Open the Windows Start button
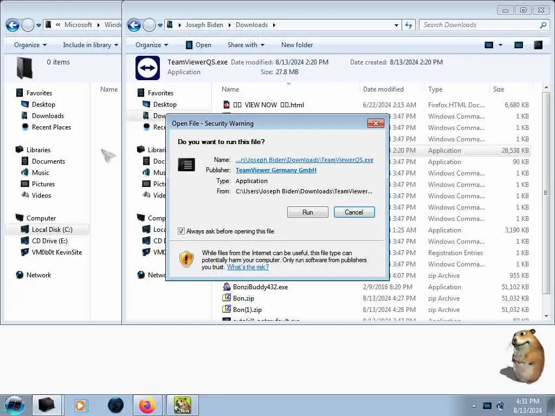This screenshot has width=555, height=416. pyautogui.click(x=14, y=406)
